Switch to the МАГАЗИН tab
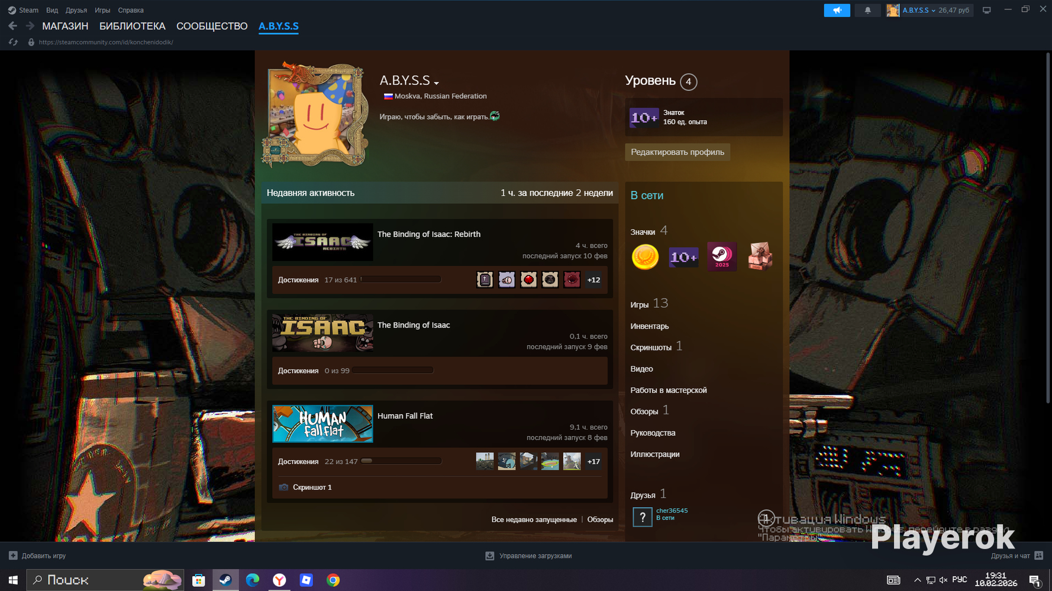 point(65,26)
